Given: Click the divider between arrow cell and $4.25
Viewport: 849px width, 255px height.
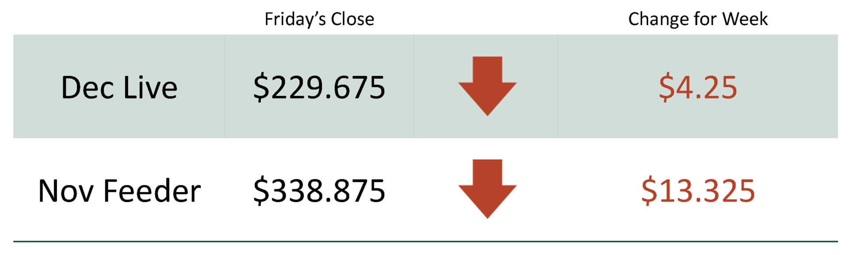Looking at the screenshot, I should coord(558,86).
